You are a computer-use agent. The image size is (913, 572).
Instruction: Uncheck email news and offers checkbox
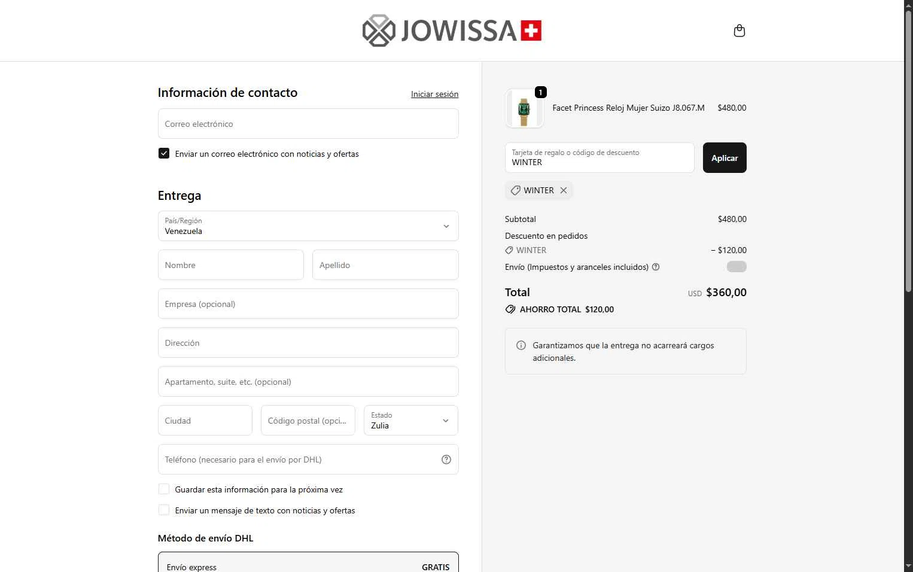(164, 153)
